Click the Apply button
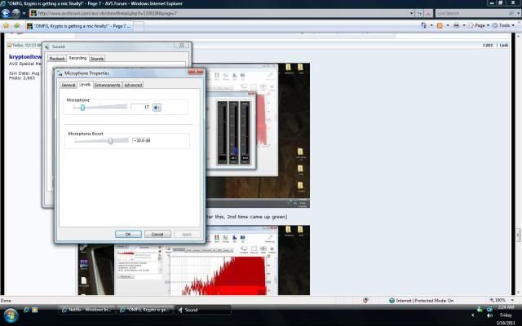Image resolution: width=522 pixels, height=326 pixels. [x=187, y=234]
